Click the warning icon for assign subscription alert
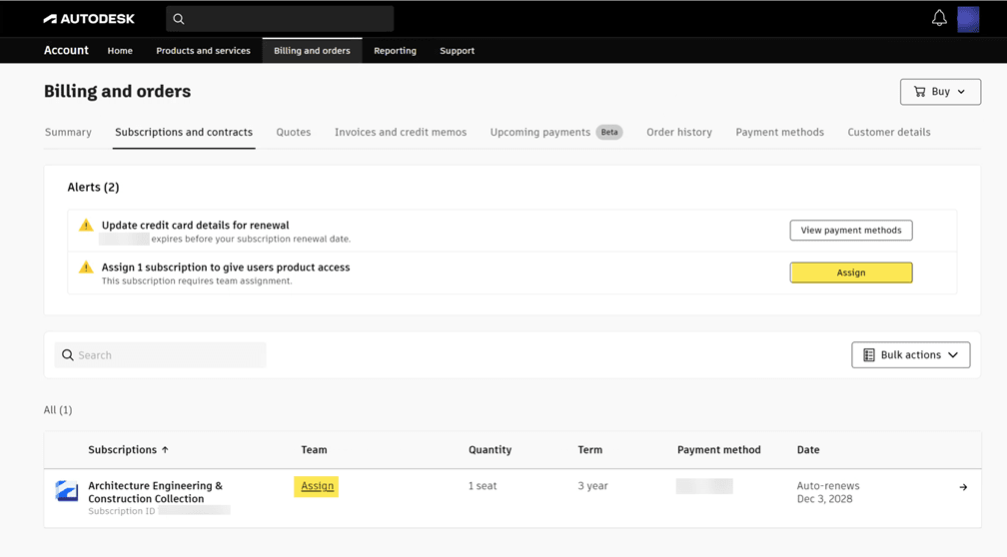The image size is (1007, 557). (86, 267)
